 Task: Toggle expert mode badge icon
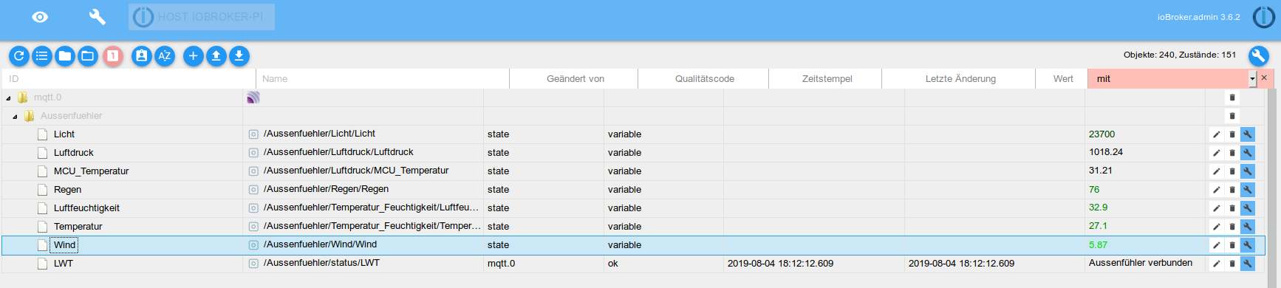[142, 55]
